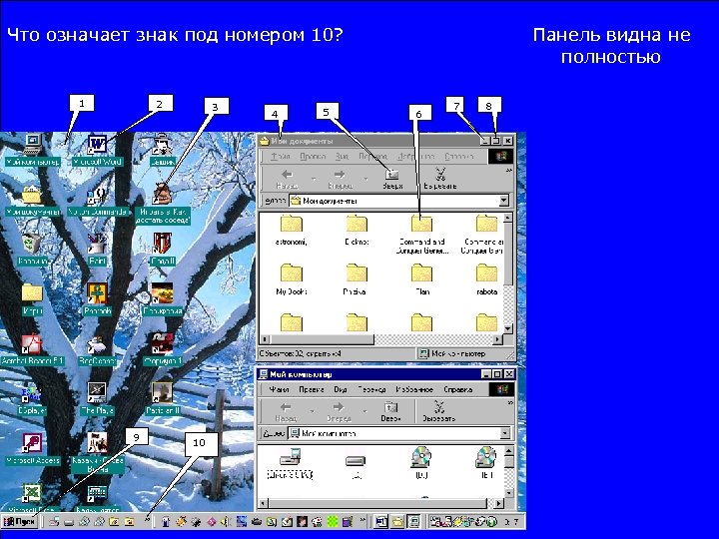Click the speaker icon in taskbar toolbar

225,522
